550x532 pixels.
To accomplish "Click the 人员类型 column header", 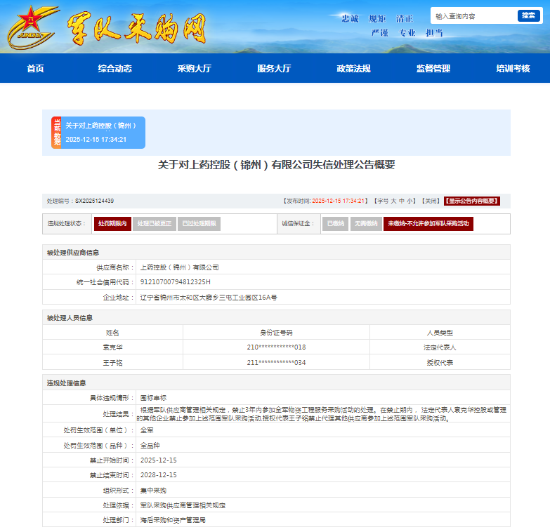I will pyautogui.click(x=440, y=333).
